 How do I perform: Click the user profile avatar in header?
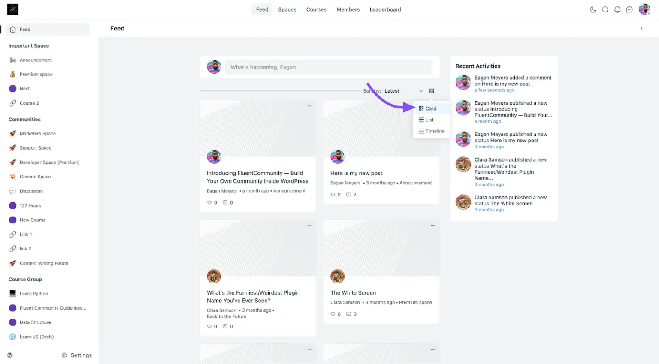pos(644,9)
